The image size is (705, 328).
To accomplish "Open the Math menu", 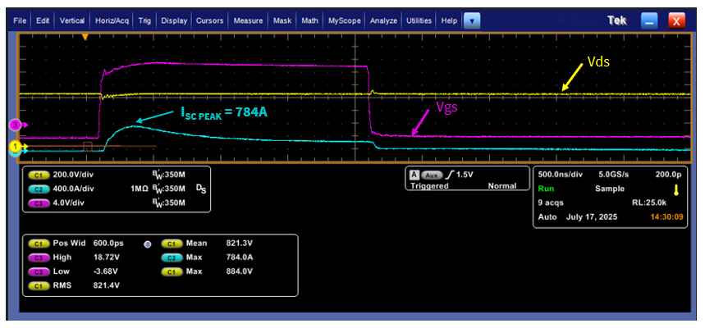I will (x=309, y=20).
